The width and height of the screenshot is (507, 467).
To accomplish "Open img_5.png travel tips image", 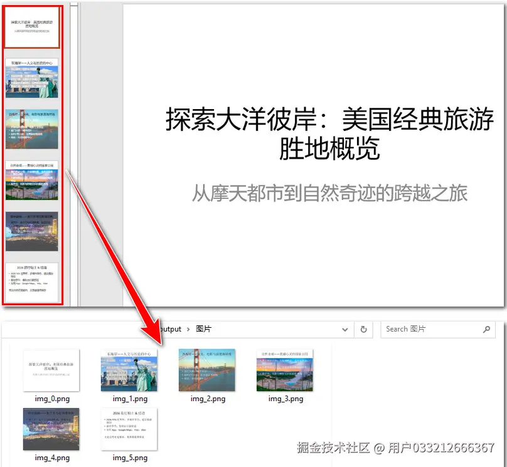I will pos(129,429).
